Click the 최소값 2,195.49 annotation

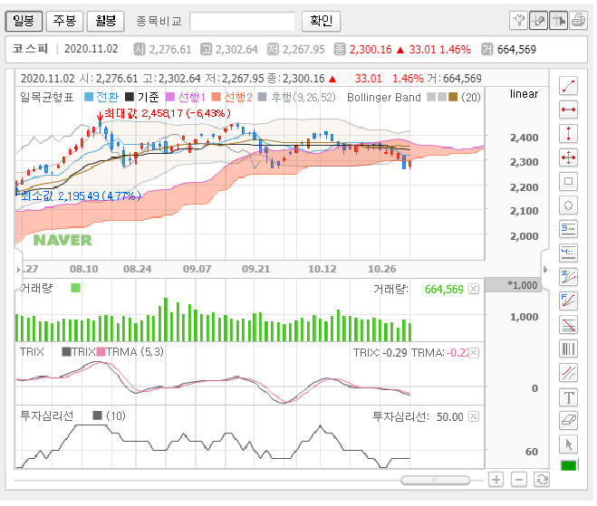pos(81,196)
